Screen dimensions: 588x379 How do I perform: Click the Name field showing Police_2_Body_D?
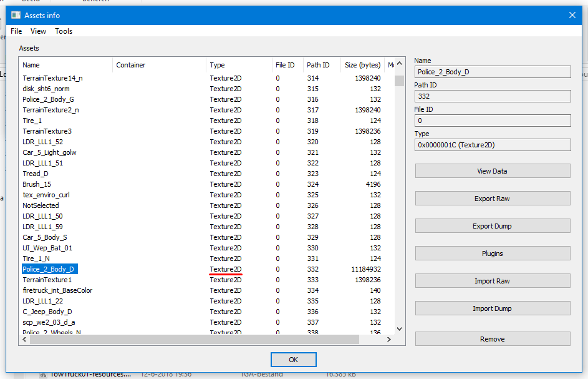pos(493,72)
